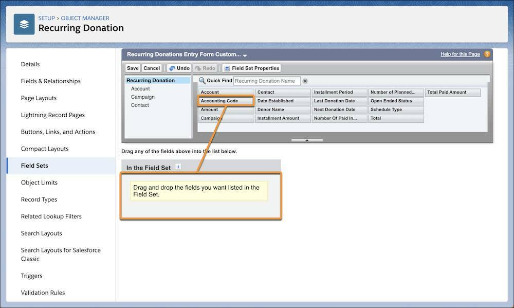This screenshot has height=308, width=514.
Task: Click the Donor Name field
Action: pyautogui.click(x=283, y=110)
